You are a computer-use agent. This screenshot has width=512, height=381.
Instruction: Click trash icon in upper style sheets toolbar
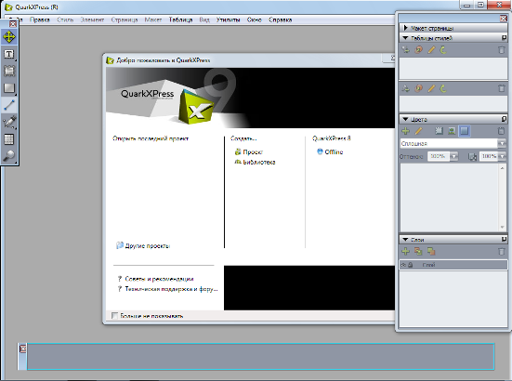click(x=502, y=50)
